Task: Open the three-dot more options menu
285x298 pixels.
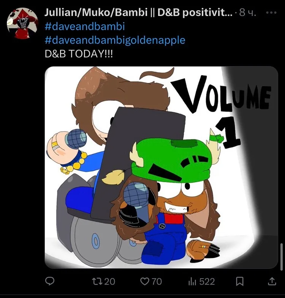Action: click(x=271, y=13)
